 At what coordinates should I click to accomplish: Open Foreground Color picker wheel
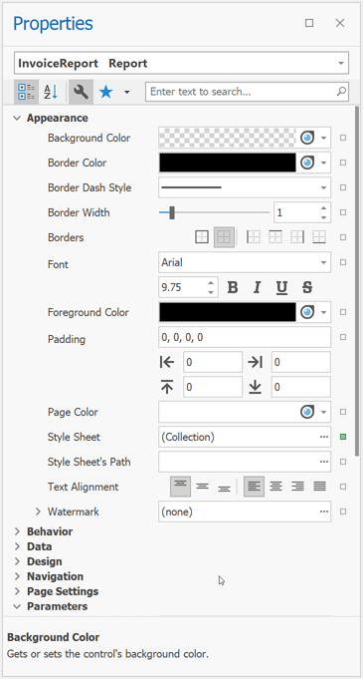tap(307, 312)
